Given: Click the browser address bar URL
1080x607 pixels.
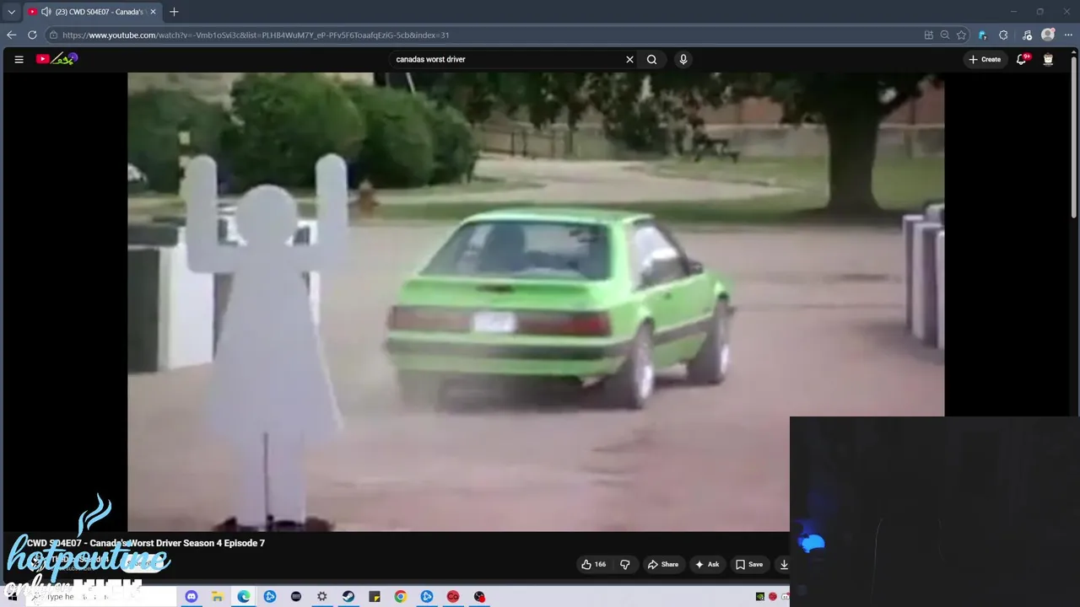Looking at the screenshot, I should [256, 35].
